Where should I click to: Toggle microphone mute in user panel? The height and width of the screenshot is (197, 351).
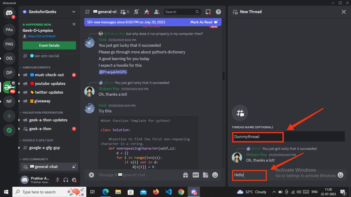(x=58, y=180)
